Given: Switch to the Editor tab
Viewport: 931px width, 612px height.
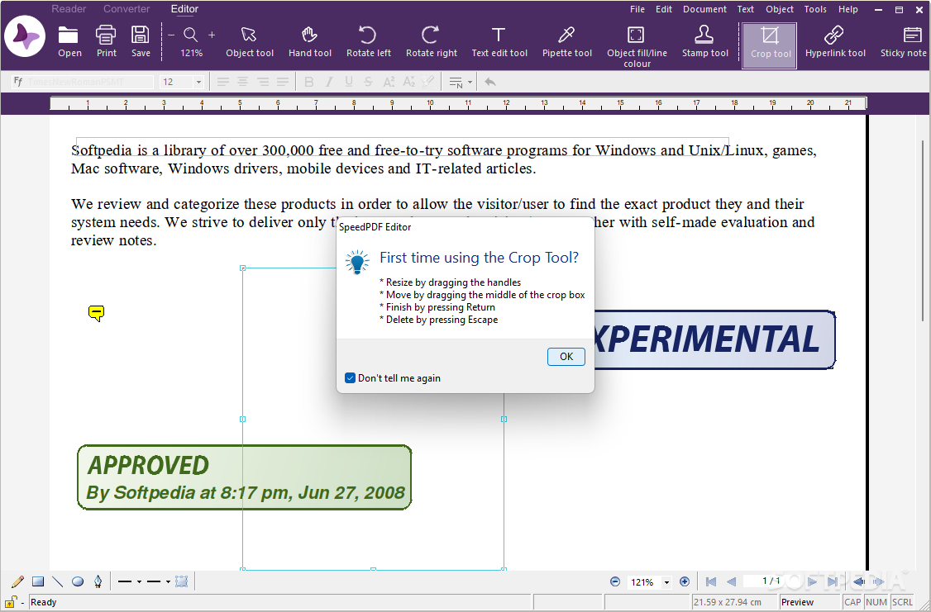Looking at the screenshot, I should [x=184, y=9].
